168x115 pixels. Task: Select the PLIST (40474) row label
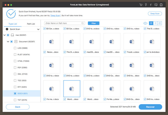[x=23, y=54]
